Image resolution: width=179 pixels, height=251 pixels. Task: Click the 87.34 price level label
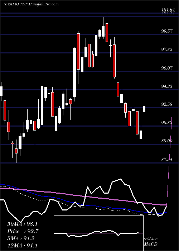167,160
